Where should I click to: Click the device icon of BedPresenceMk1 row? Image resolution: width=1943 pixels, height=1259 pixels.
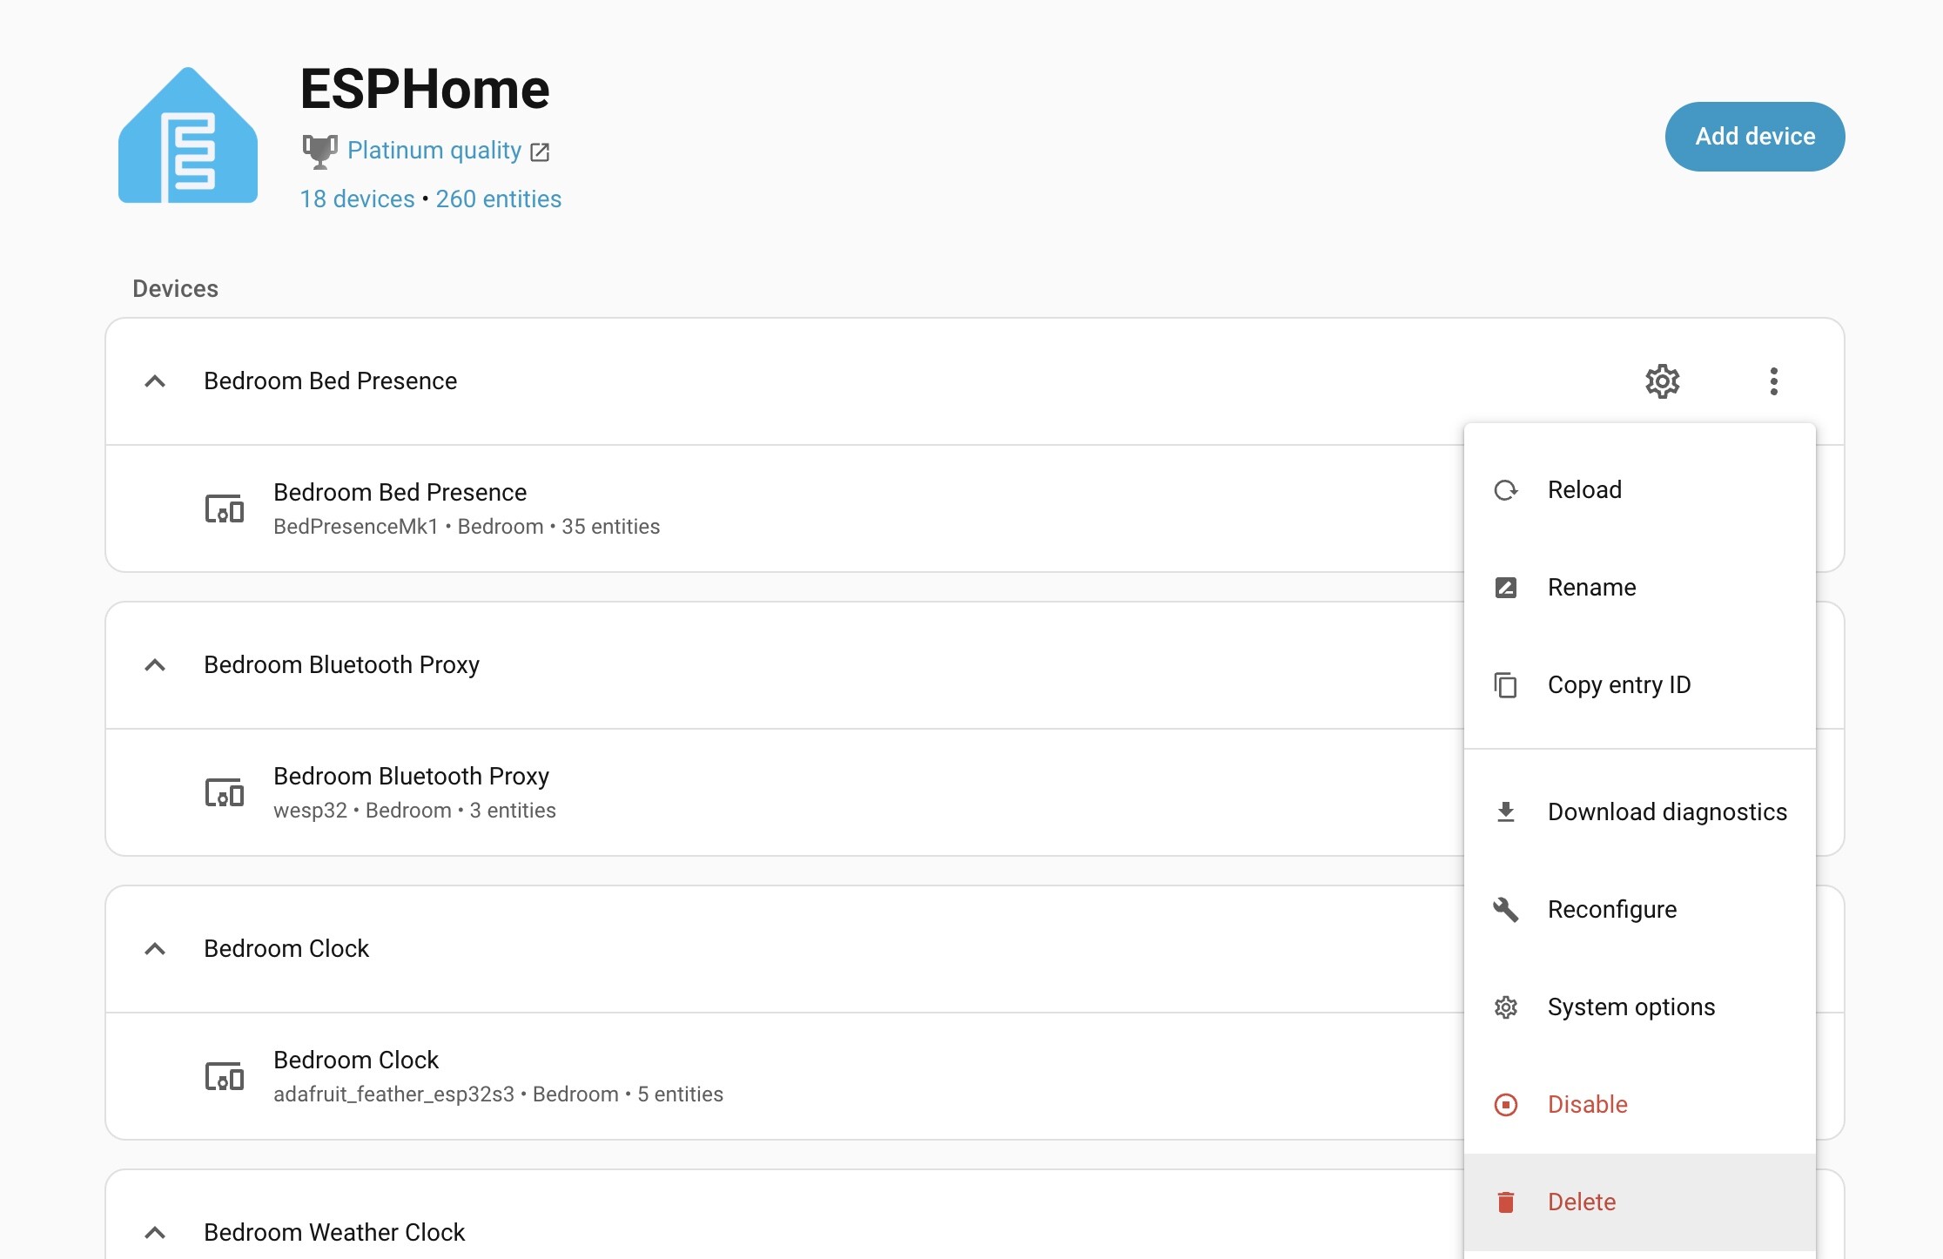225,508
